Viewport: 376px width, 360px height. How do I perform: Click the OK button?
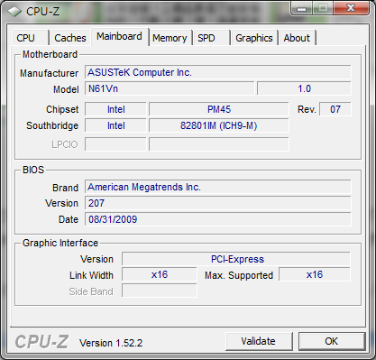pyautogui.click(x=332, y=341)
